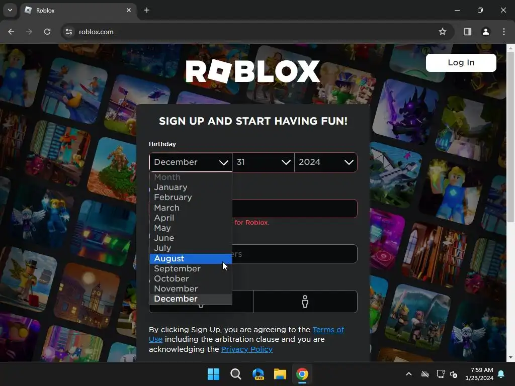Open the year dropdown showing 2024
The image size is (515, 386).
click(x=326, y=162)
